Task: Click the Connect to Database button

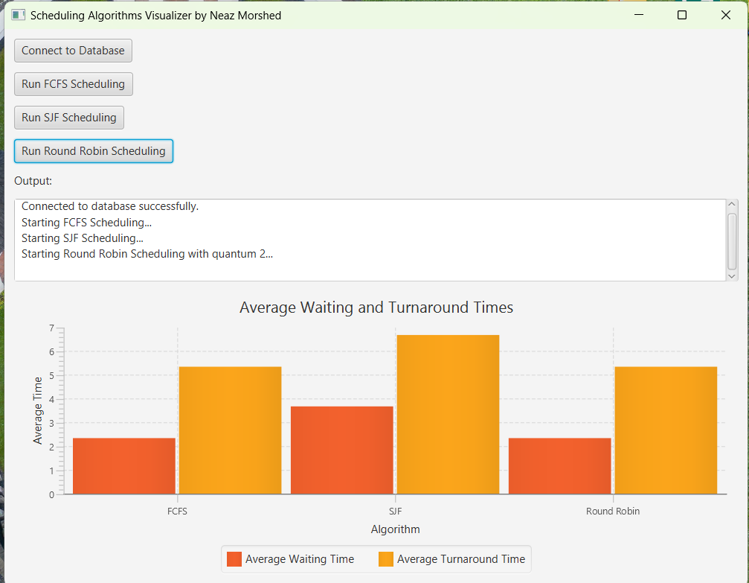Action: pyautogui.click(x=73, y=51)
